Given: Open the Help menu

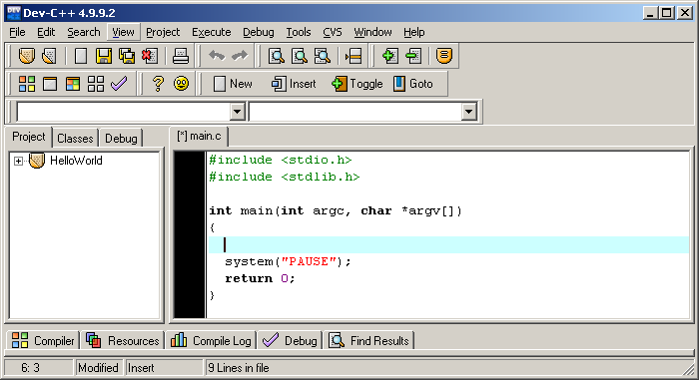Looking at the screenshot, I should 414,32.
